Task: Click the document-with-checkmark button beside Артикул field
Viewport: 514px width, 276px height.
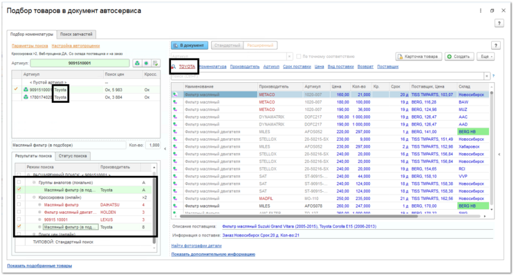Action: (x=156, y=63)
